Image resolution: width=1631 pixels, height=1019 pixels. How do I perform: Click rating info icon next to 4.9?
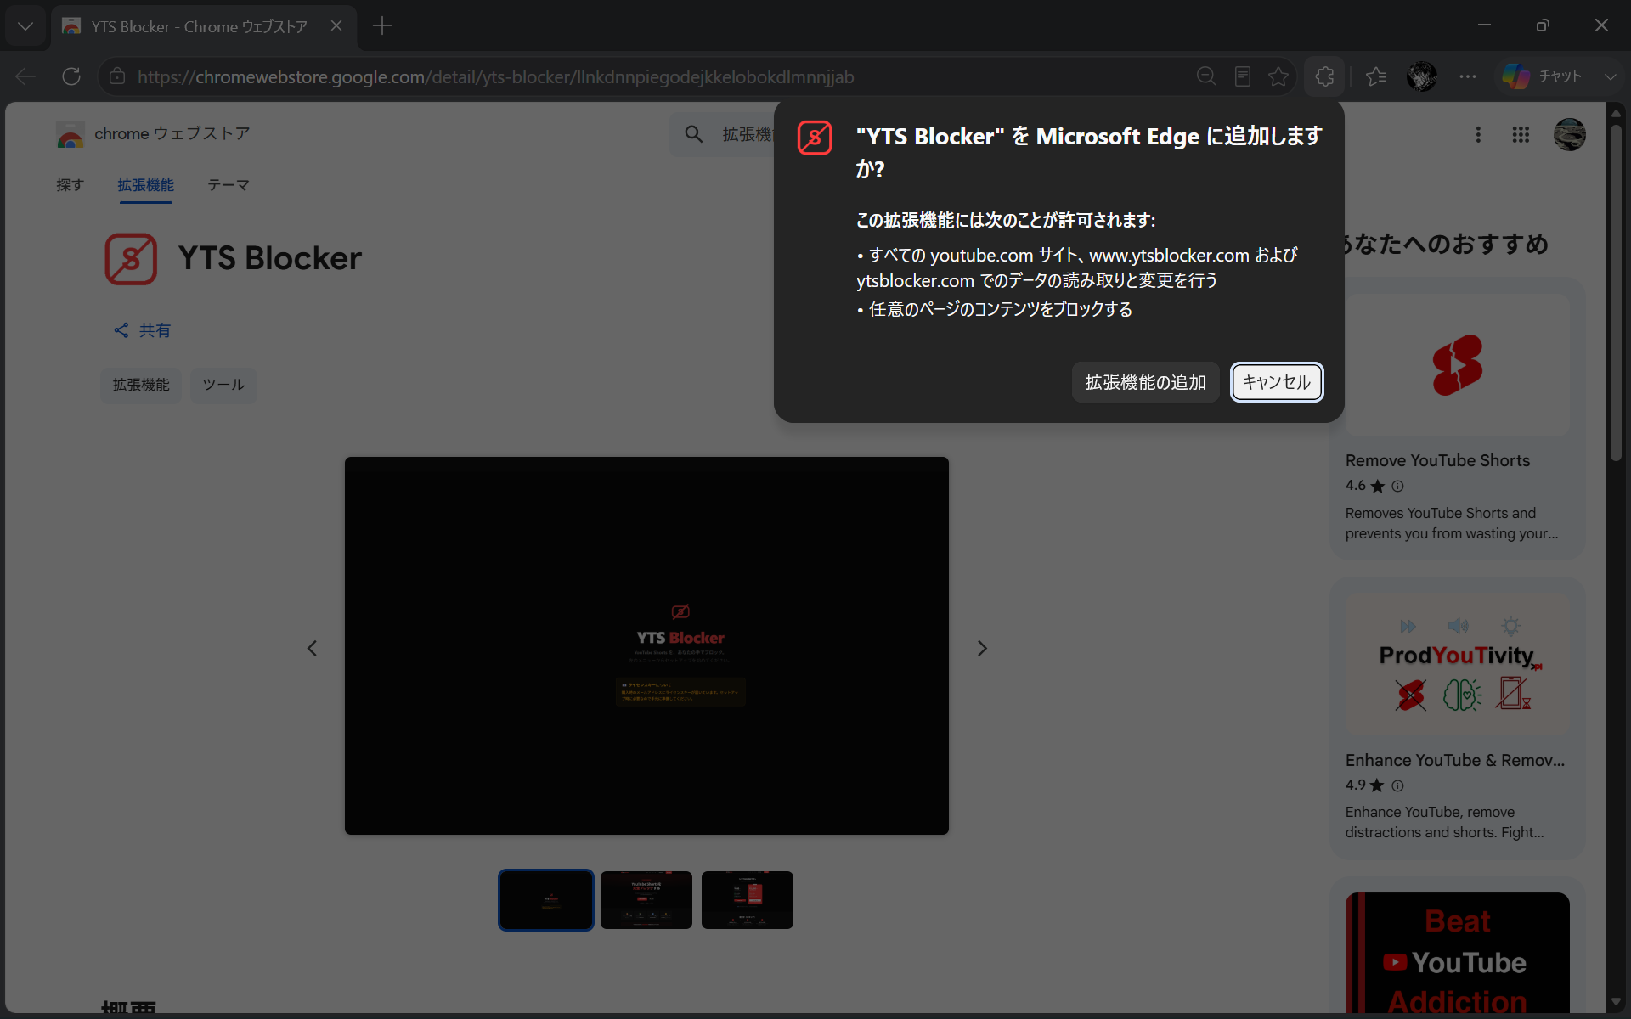1397,785
